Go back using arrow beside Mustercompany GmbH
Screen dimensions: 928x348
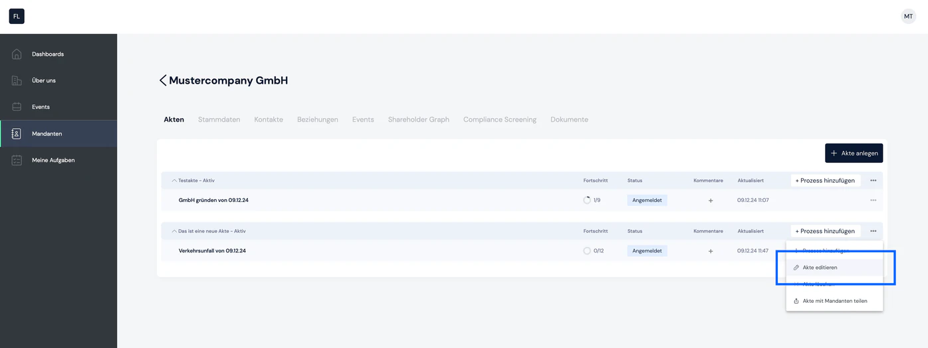162,80
